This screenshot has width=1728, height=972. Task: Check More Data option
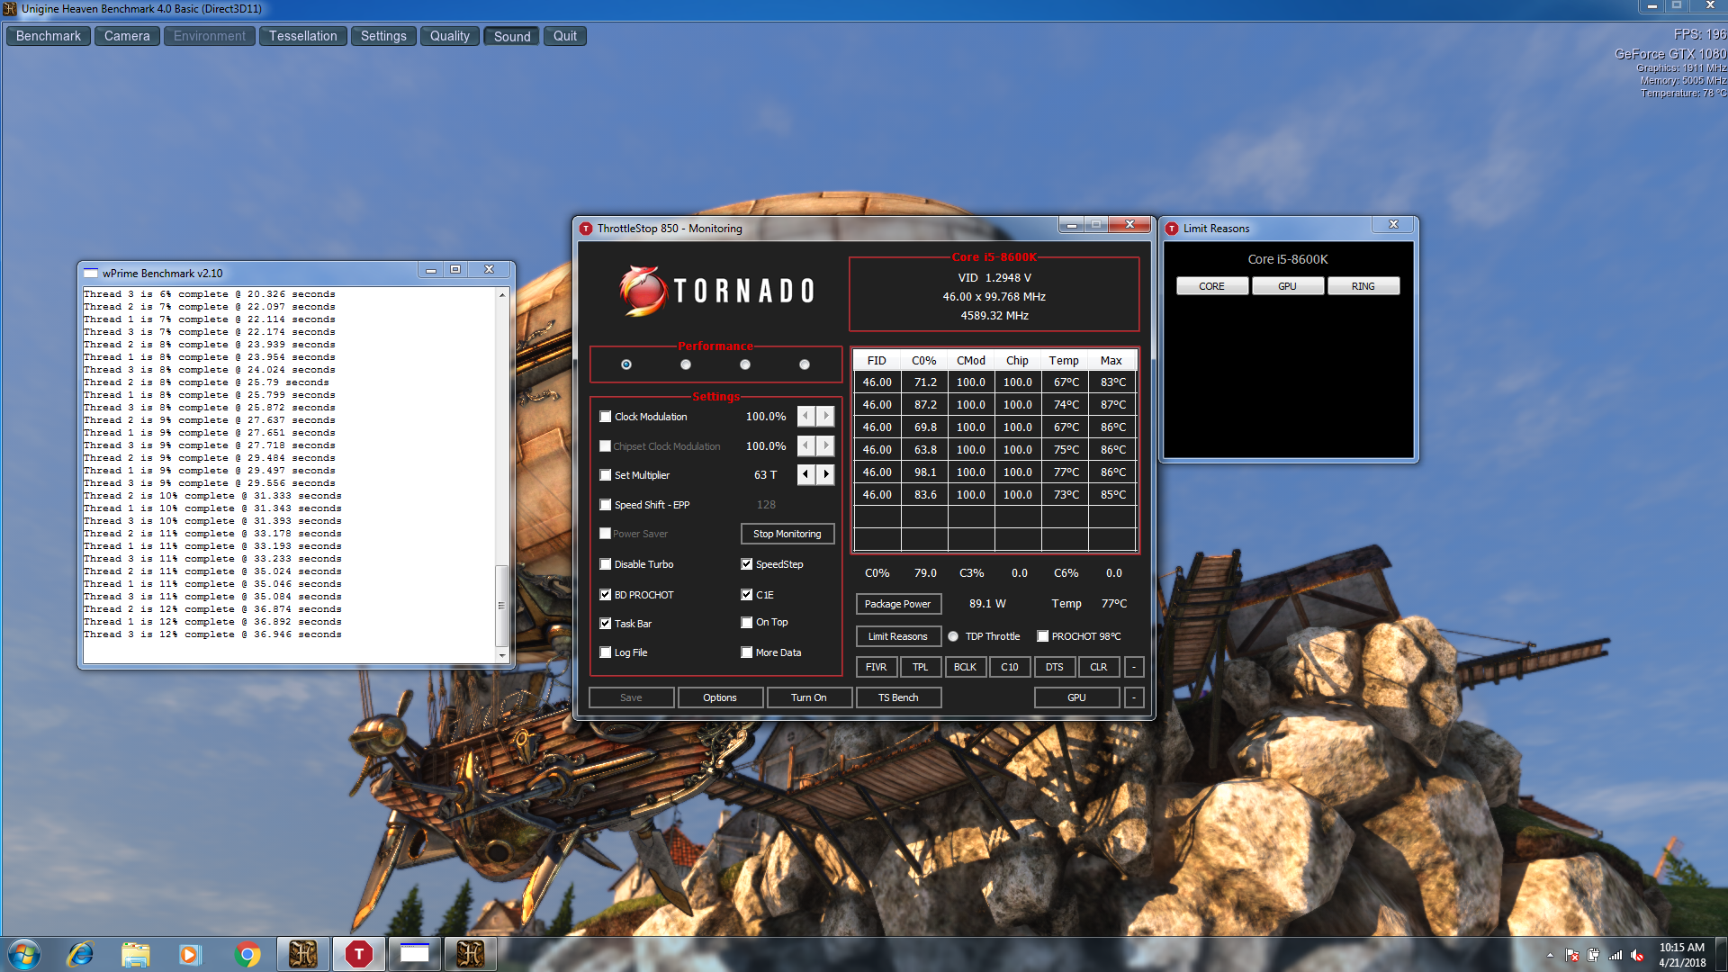pyautogui.click(x=747, y=652)
